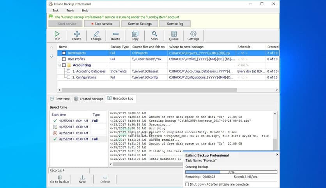Click the Stop service button
Viewport: 326px width, 188px height.
coord(102,24)
